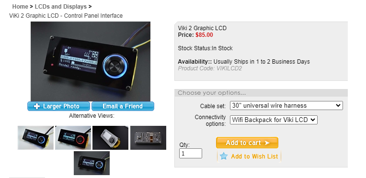Go to Home in the breadcrumb

(20, 7)
